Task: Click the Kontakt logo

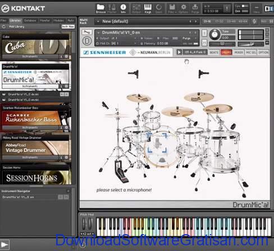Action: point(23,8)
